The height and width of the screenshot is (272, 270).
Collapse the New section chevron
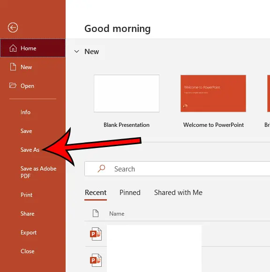(x=76, y=52)
